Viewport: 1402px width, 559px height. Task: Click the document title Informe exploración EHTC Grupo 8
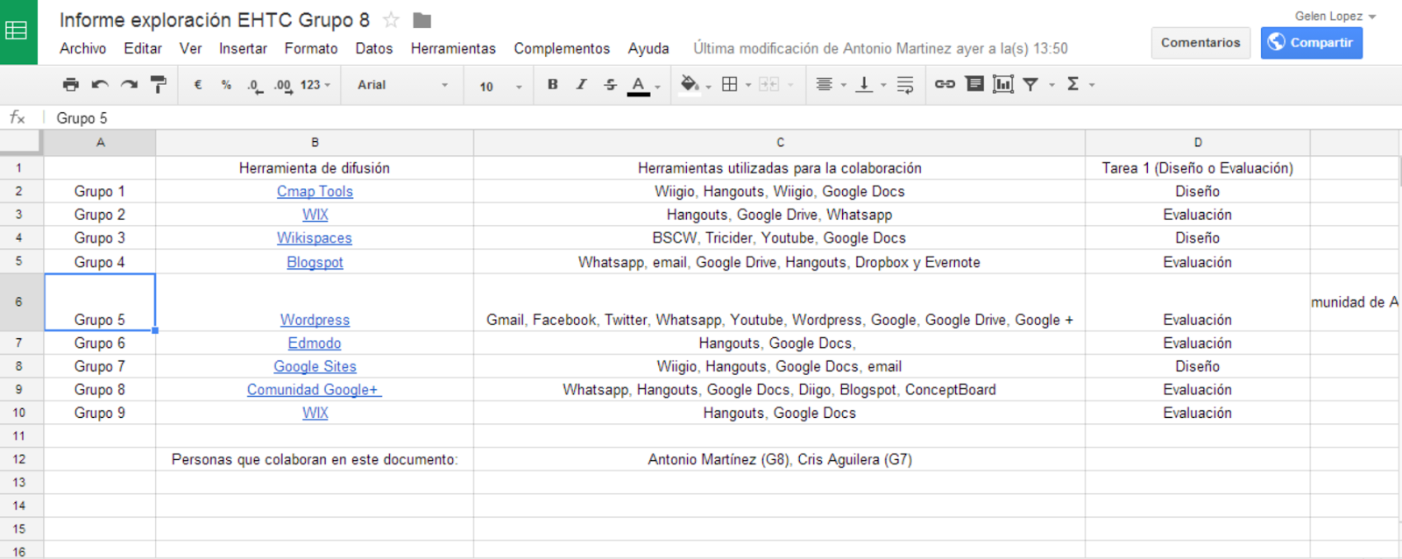215,20
